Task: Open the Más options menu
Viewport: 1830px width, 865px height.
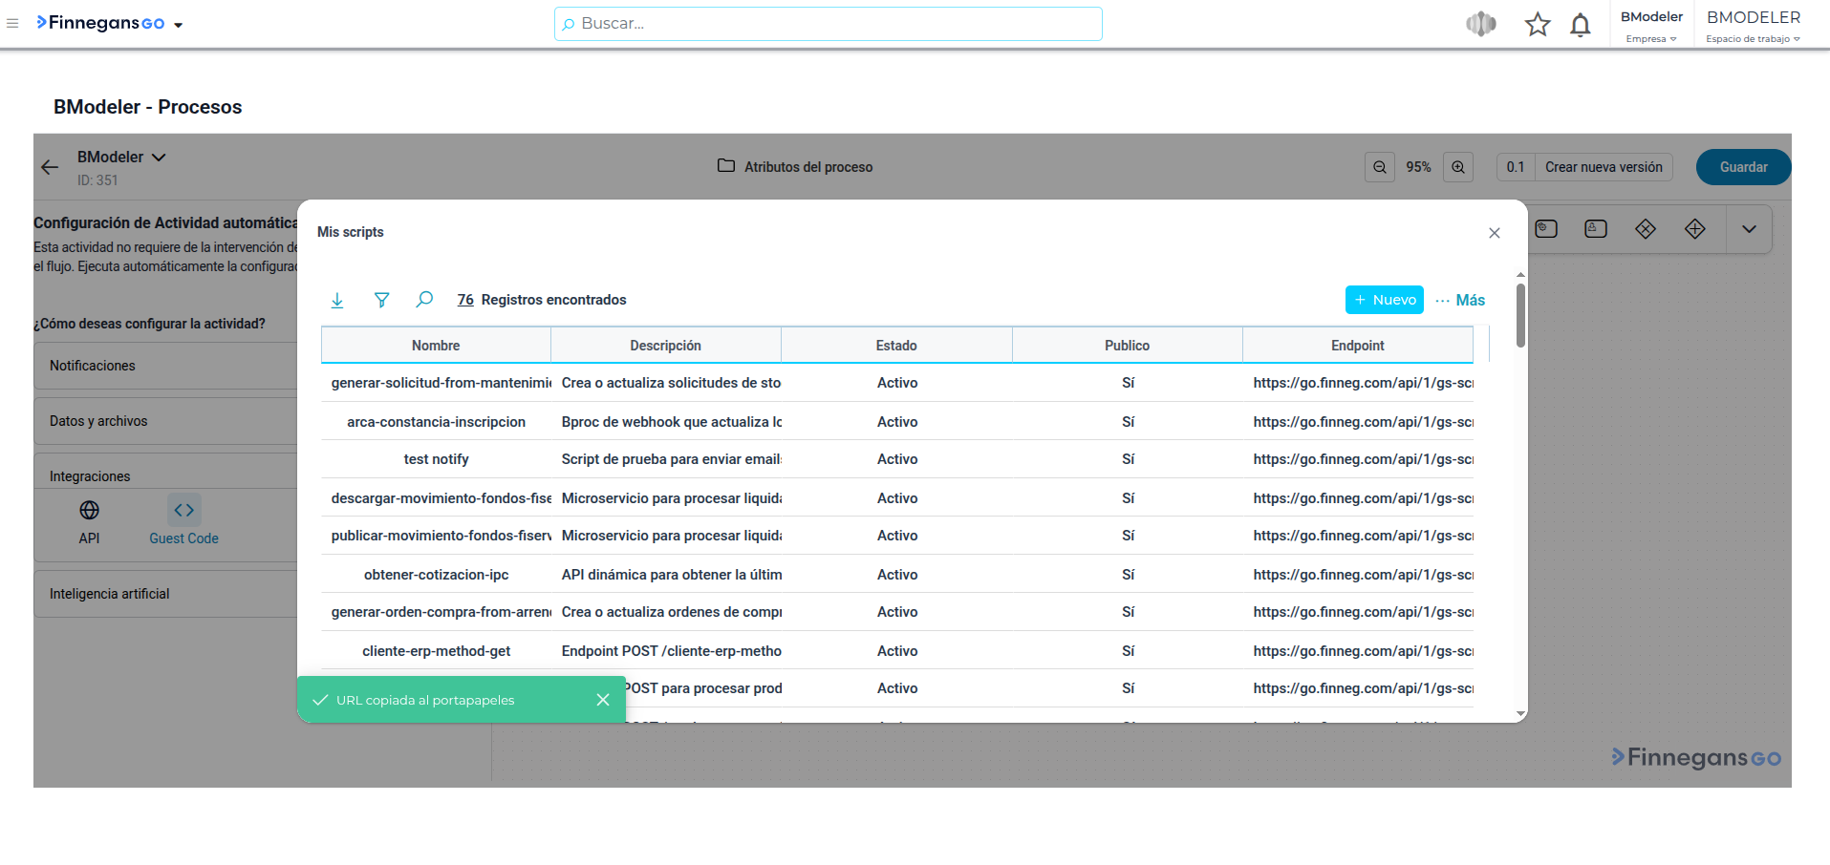Action: [x=1460, y=300]
